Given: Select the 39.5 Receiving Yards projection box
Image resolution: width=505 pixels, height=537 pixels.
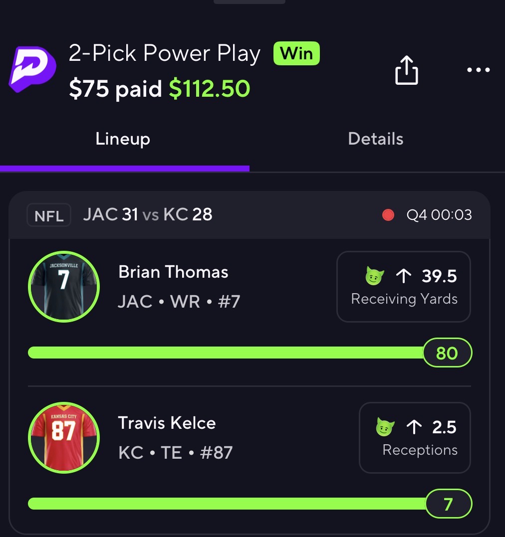Looking at the screenshot, I should [404, 287].
